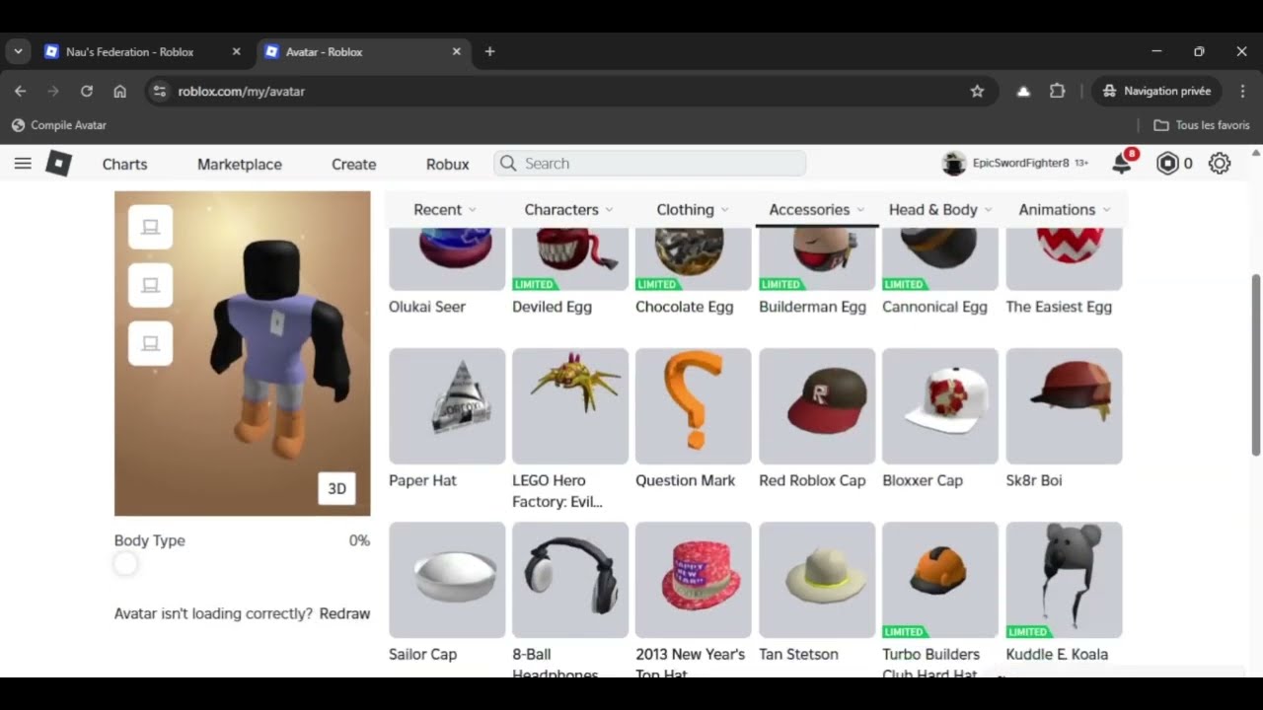Image resolution: width=1263 pixels, height=710 pixels.
Task: Open the Robux balance icon
Action: 1168,164
